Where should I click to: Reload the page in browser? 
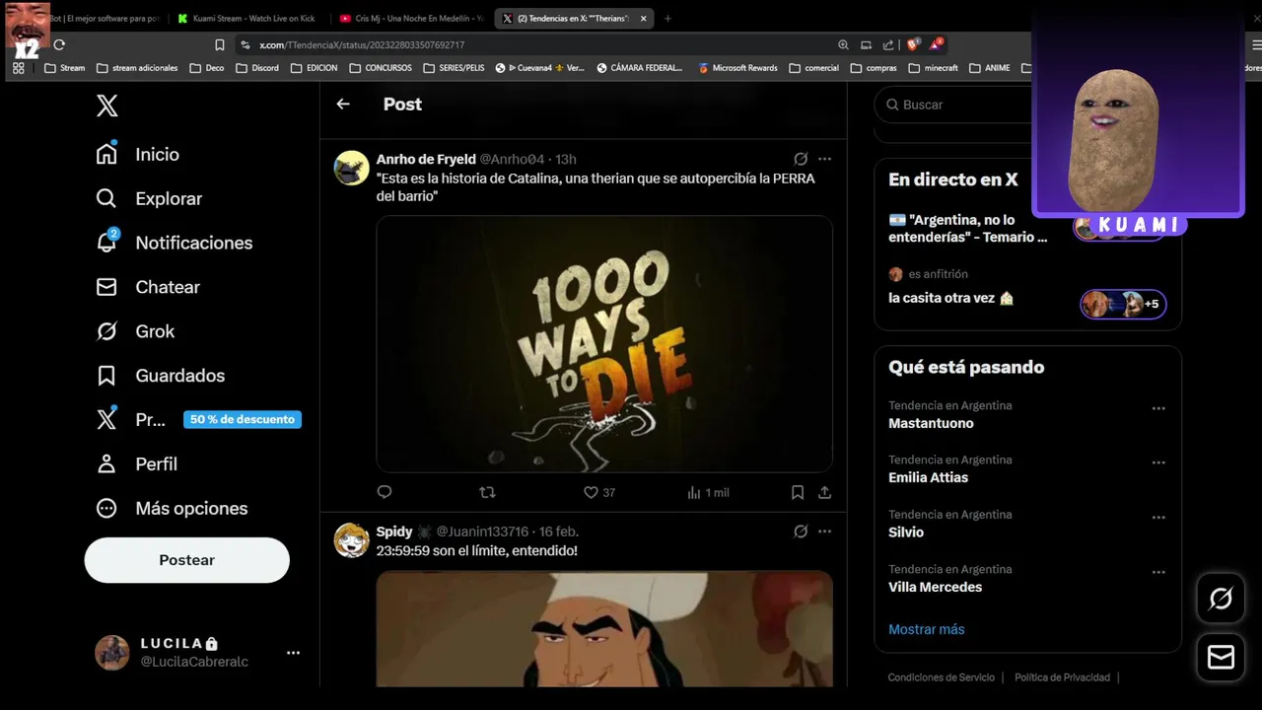(x=59, y=44)
